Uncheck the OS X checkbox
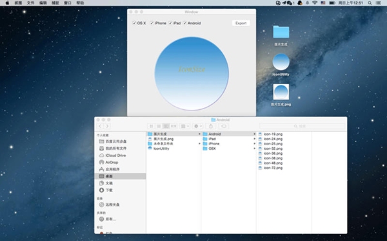387x241 pixels. point(134,23)
